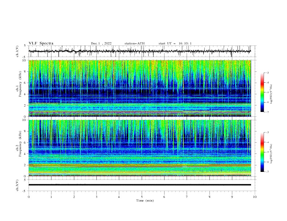Click the "-7" label on ch.1 colorbar
This screenshot has width=287, height=221.
267,112
